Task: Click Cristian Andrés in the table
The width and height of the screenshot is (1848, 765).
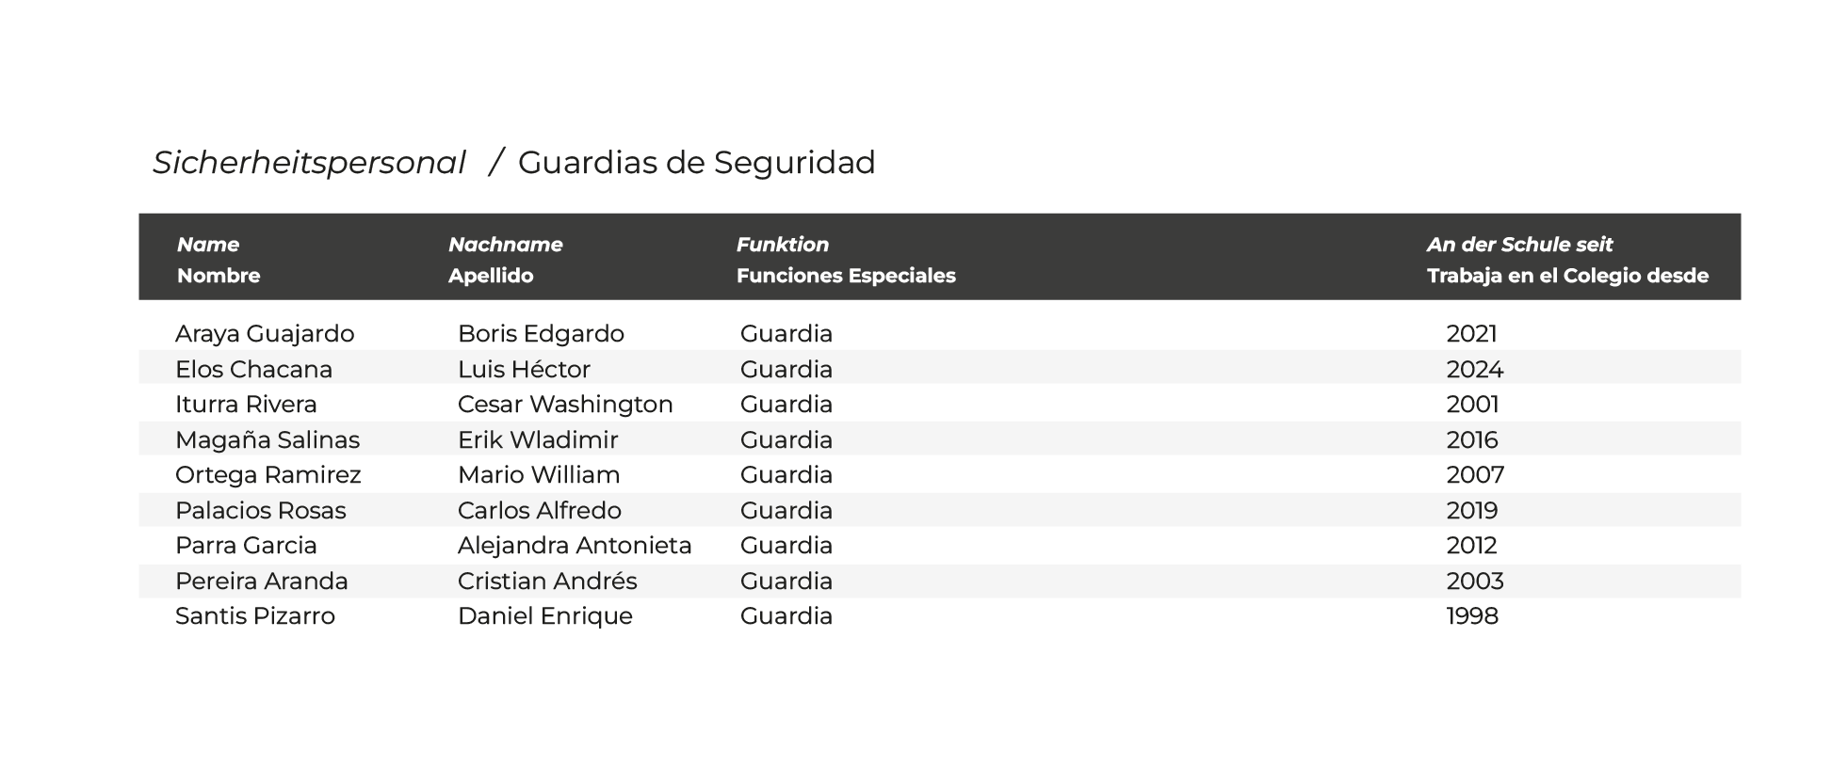Action: [x=547, y=581]
